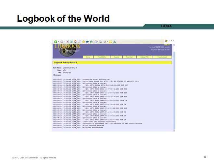Click the Date/Time value 2003-09-25 15:52:46
This screenshot has width=214, height=160.
(70, 68)
